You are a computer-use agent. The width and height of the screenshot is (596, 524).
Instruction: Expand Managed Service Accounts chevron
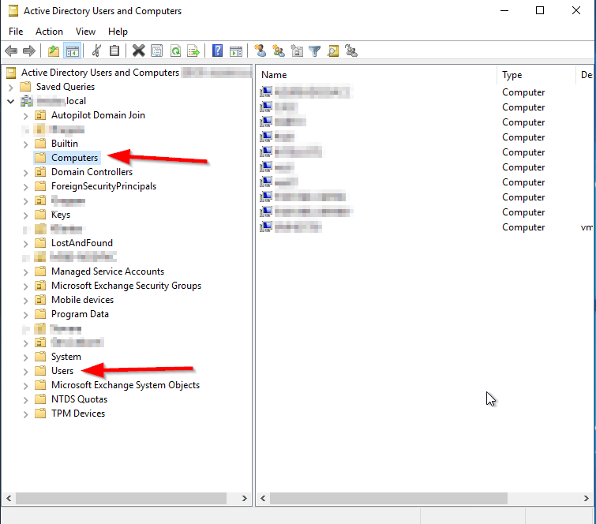(25, 272)
